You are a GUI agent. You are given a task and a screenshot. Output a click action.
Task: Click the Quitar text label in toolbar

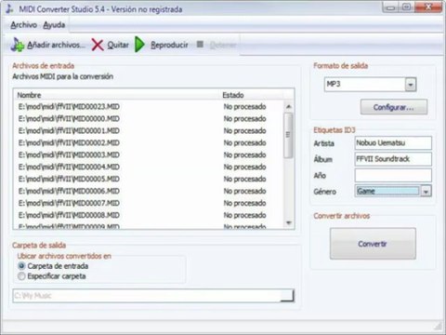coord(118,46)
